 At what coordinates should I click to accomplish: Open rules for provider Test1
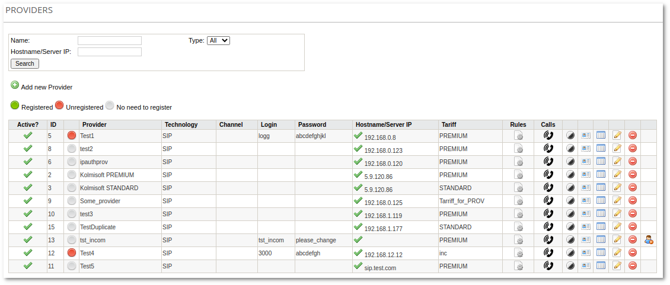(x=518, y=136)
